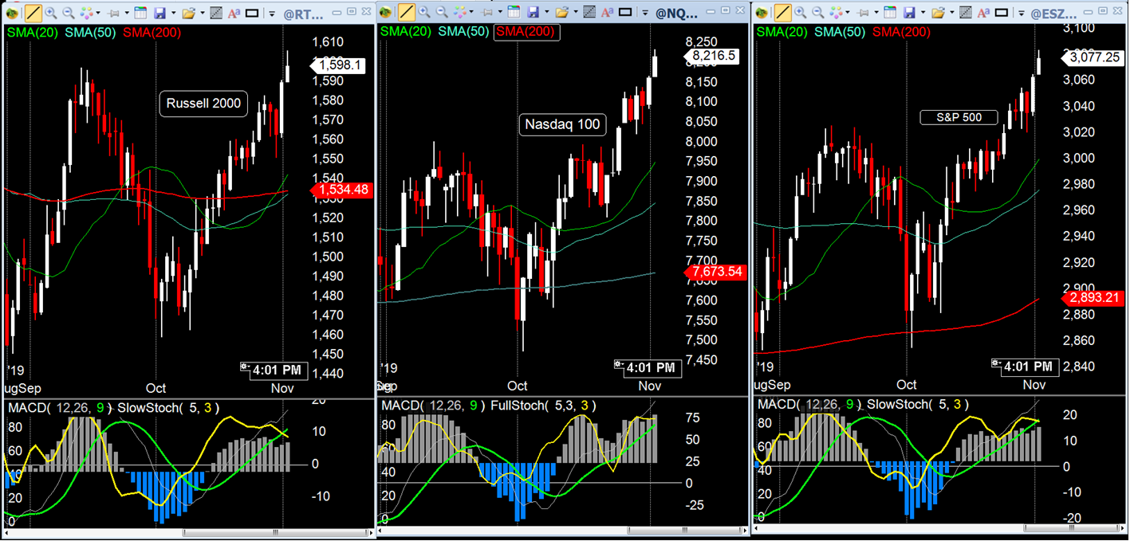Image resolution: width=1134 pixels, height=541 pixels.
Task: Click the SMA(50) label in S&P 500 chart
Action: pyautogui.click(x=840, y=31)
